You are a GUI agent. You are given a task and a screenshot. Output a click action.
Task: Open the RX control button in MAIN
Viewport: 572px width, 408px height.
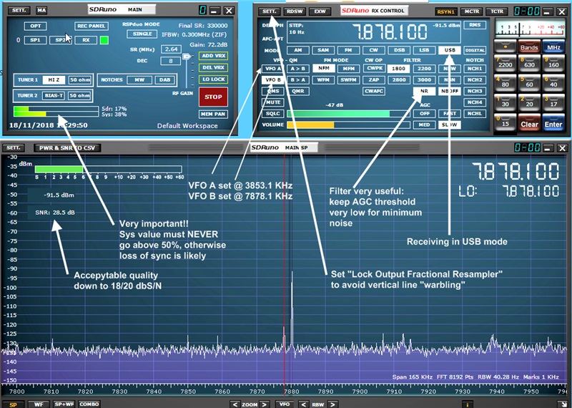[x=86, y=40]
